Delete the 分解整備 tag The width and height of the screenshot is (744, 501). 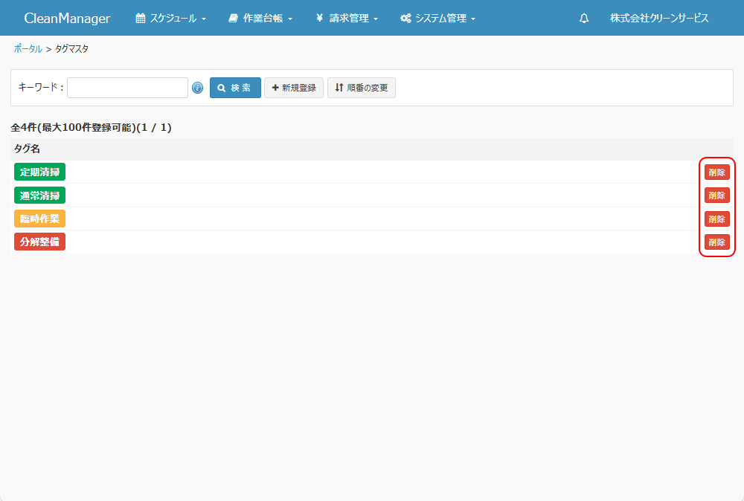coord(717,242)
